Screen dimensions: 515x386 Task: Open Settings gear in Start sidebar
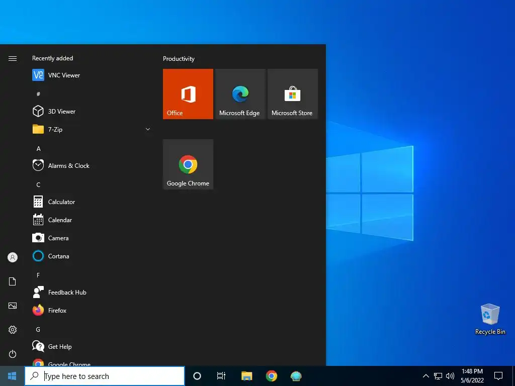click(x=13, y=330)
